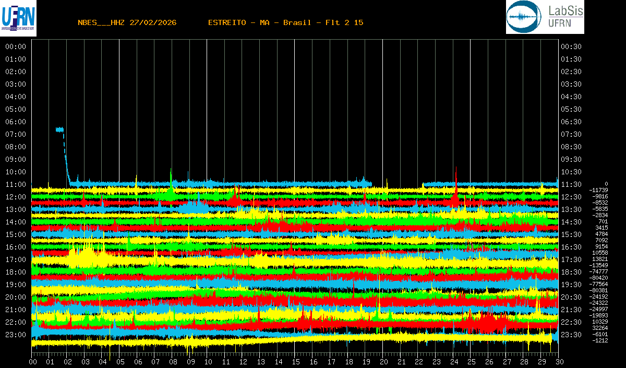Click the 00:30 label on right axis
Viewport: 626px width, 368px height.
point(571,46)
